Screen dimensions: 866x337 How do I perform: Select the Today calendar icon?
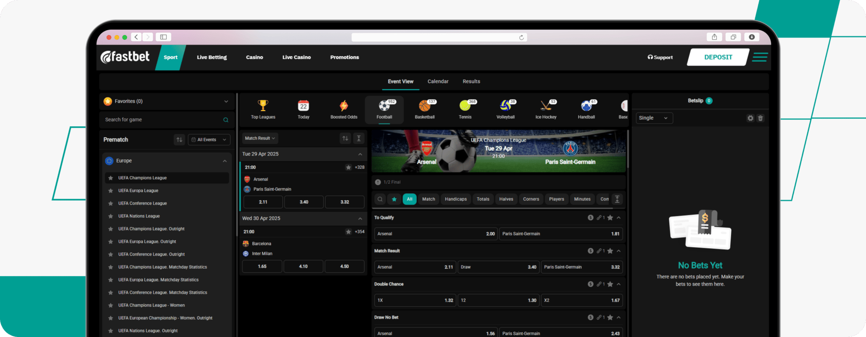click(304, 106)
